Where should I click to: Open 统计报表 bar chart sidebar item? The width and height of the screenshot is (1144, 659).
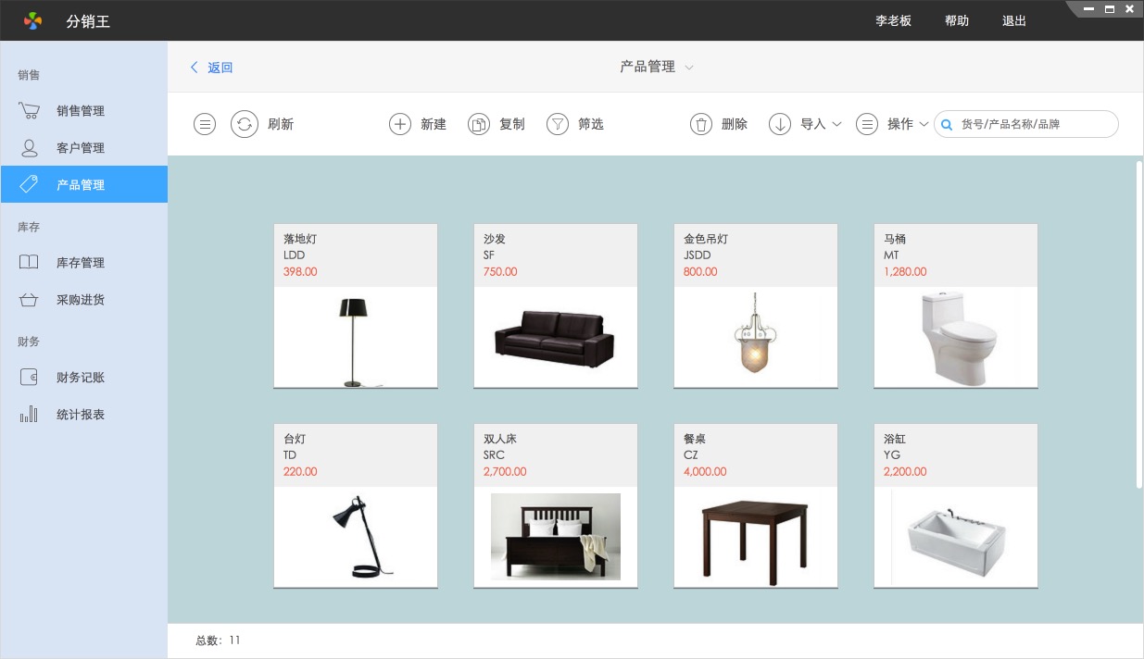80,415
